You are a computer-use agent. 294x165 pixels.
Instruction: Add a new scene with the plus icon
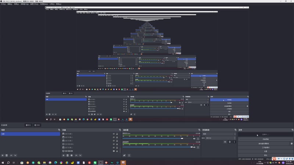[x=3, y=155]
